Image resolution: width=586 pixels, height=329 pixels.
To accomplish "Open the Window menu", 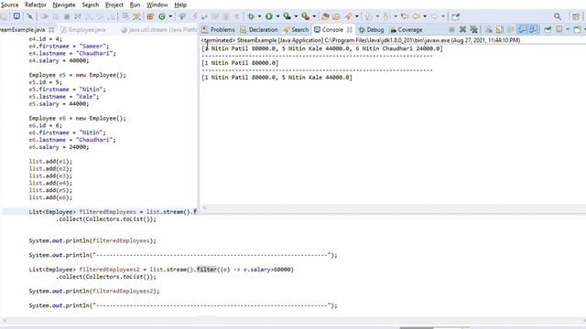I will click(x=157, y=5).
